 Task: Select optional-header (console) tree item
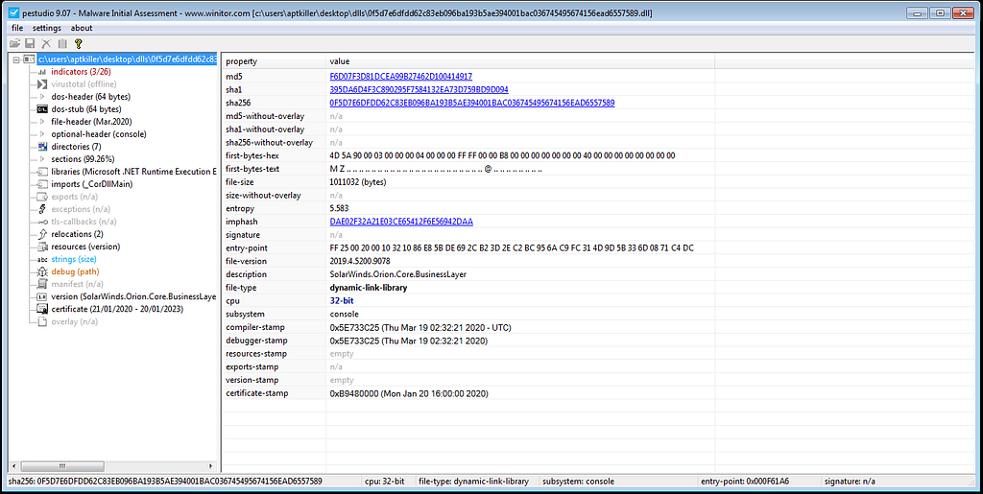click(99, 134)
